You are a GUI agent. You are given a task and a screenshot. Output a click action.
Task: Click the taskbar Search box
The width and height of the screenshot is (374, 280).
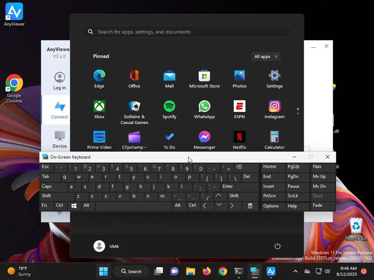[131, 271]
